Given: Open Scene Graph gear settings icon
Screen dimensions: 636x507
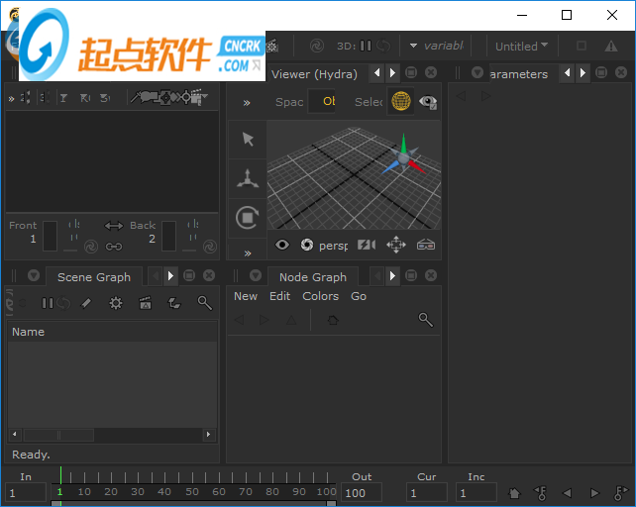Looking at the screenshot, I should (x=115, y=303).
